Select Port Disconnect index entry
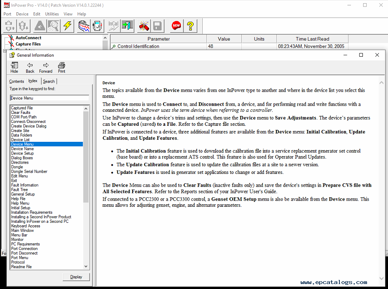Image resolution: width=388 pixels, height=289 pixels. (24, 253)
